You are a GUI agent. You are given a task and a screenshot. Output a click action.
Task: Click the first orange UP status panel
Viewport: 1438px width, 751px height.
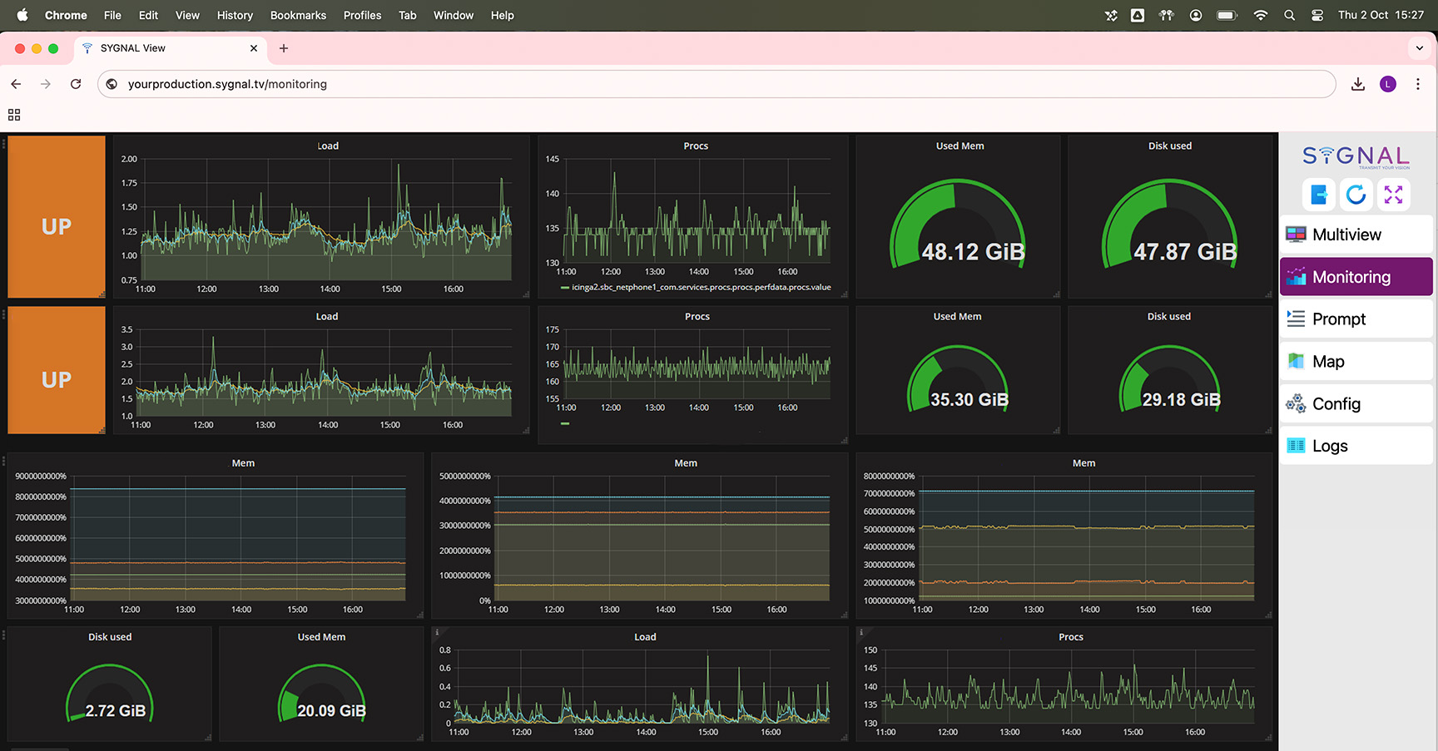click(x=57, y=217)
